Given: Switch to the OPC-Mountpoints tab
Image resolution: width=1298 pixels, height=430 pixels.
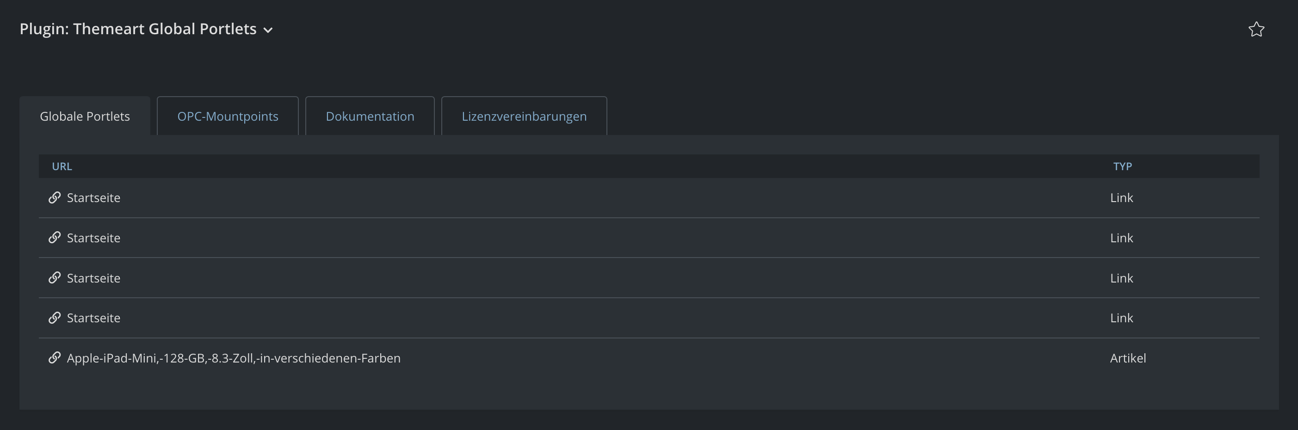Looking at the screenshot, I should pos(228,116).
